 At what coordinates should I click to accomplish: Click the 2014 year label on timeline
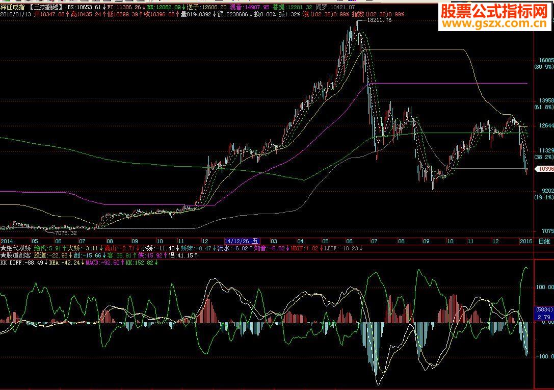[x=7, y=241]
